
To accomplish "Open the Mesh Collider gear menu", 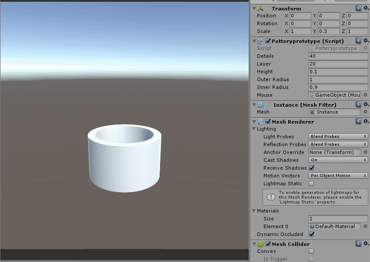I will tap(366, 244).
